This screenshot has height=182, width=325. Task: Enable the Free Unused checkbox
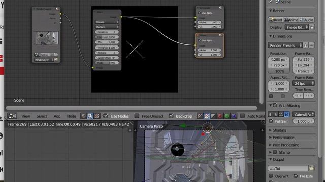click(137, 116)
